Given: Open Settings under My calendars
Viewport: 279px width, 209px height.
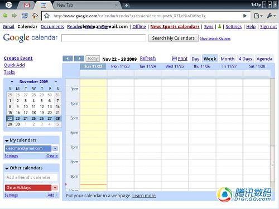Looking at the screenshot, I should [x=11, y=156].
